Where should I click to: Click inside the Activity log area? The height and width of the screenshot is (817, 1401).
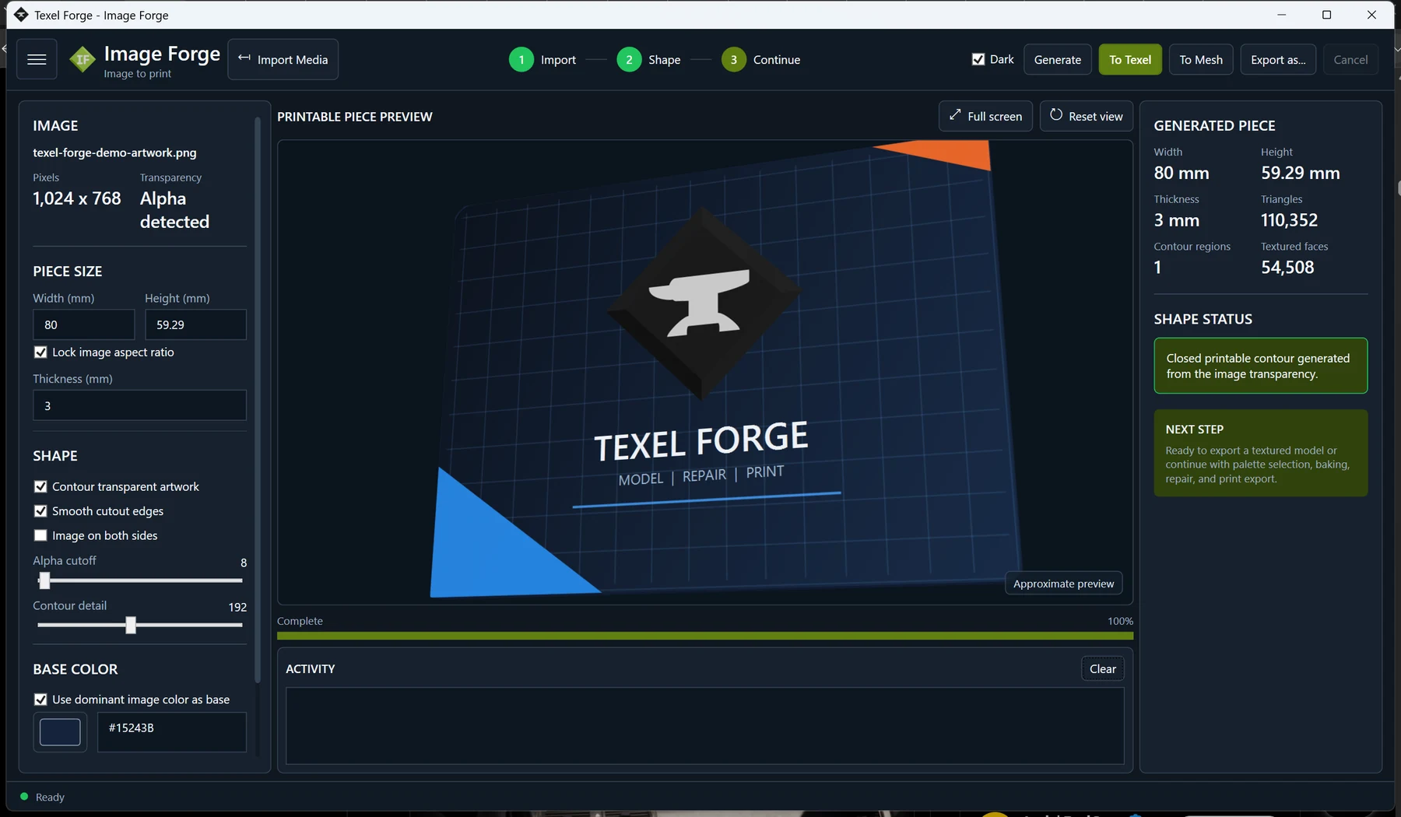pyautogui.click(x=704, y=725)
